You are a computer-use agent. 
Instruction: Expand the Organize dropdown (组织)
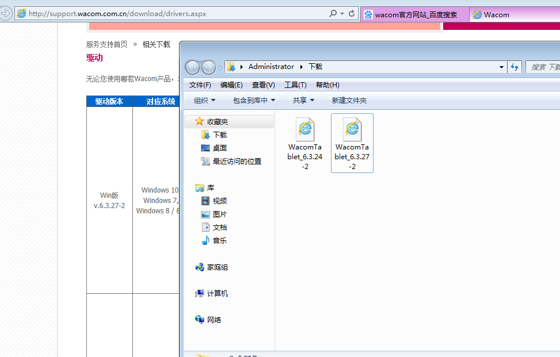[x=205, y=101]
